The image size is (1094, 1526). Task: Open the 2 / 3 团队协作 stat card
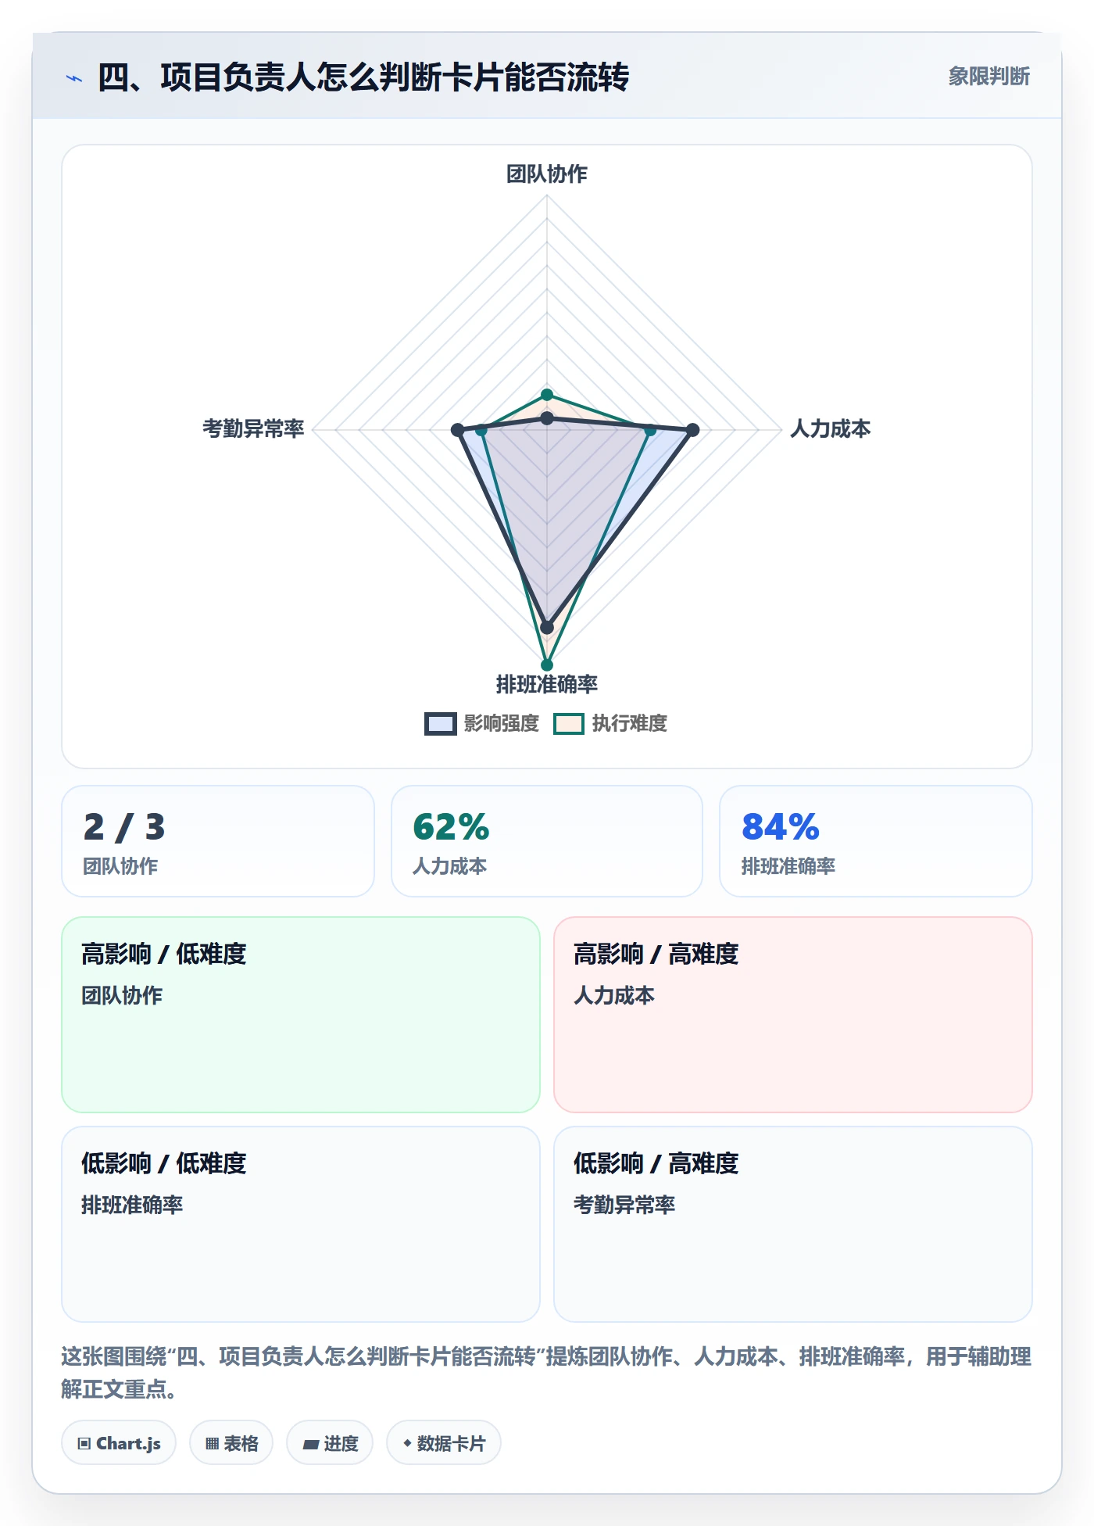coord(218,841)
